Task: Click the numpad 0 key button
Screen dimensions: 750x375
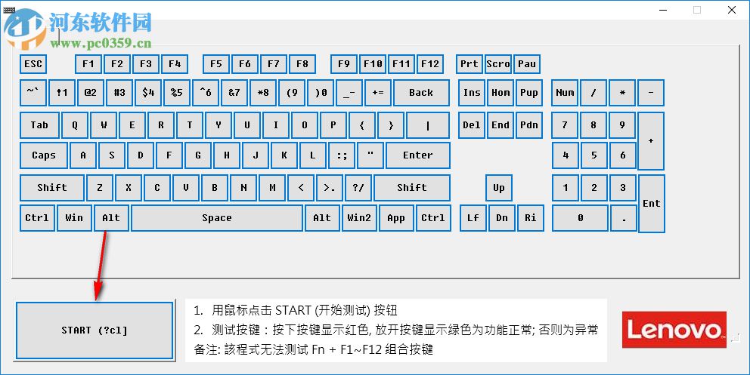Action: click(x=580, y=218)
